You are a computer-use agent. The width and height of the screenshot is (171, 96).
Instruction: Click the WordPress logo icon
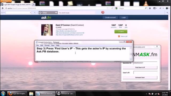(40, 13)
